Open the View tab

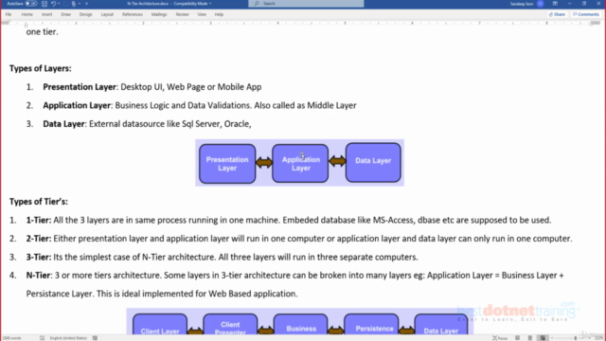click(x=202, y=14)
